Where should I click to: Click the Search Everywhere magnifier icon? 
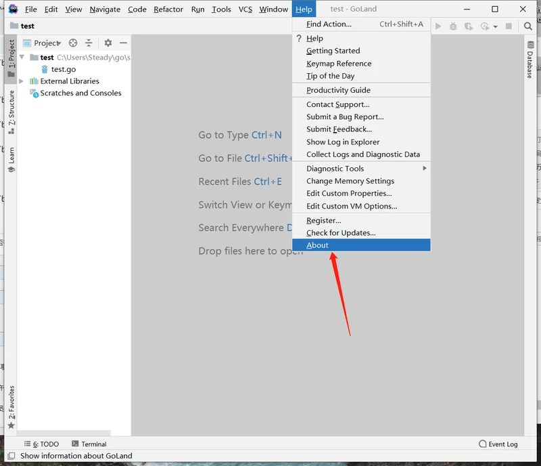coord(528,26)
